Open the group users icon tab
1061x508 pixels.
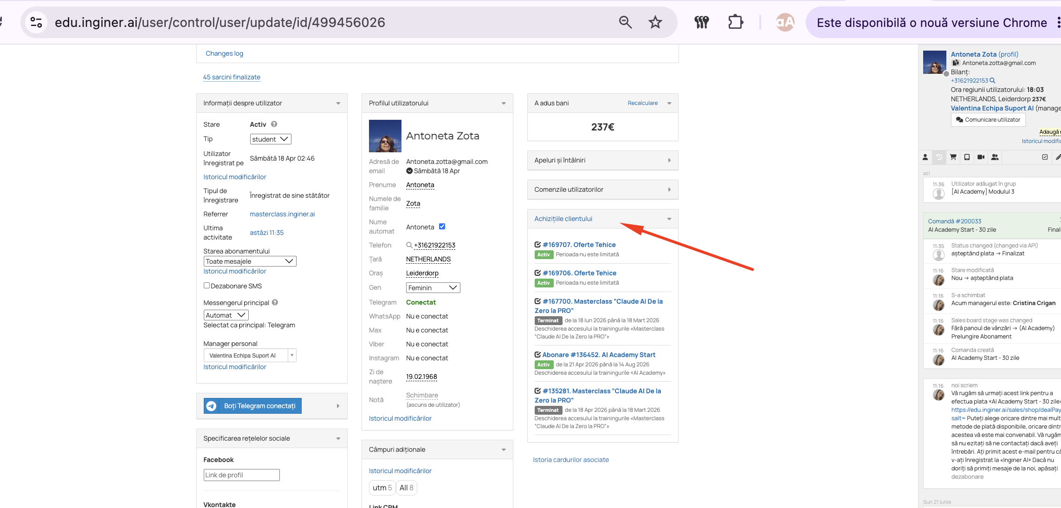click(995, 157)
